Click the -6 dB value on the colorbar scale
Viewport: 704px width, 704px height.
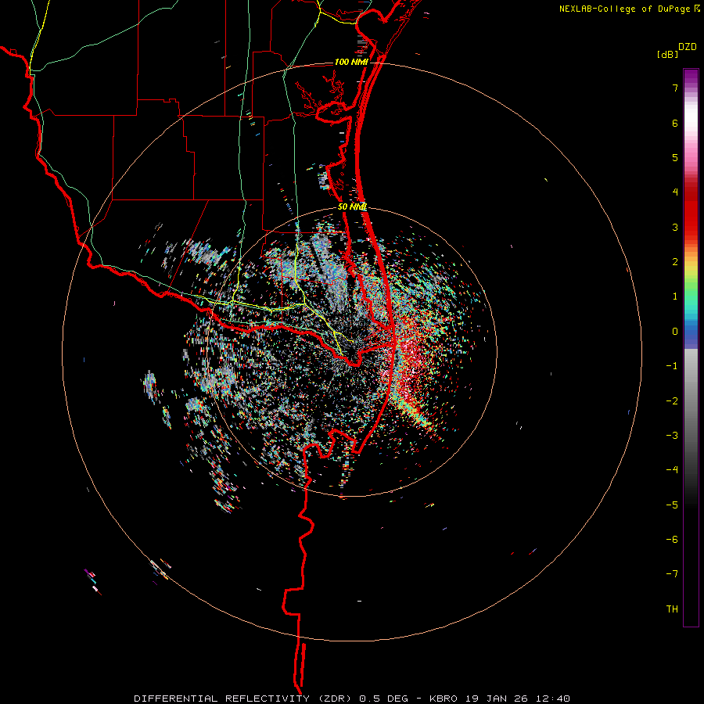(672, 540)
